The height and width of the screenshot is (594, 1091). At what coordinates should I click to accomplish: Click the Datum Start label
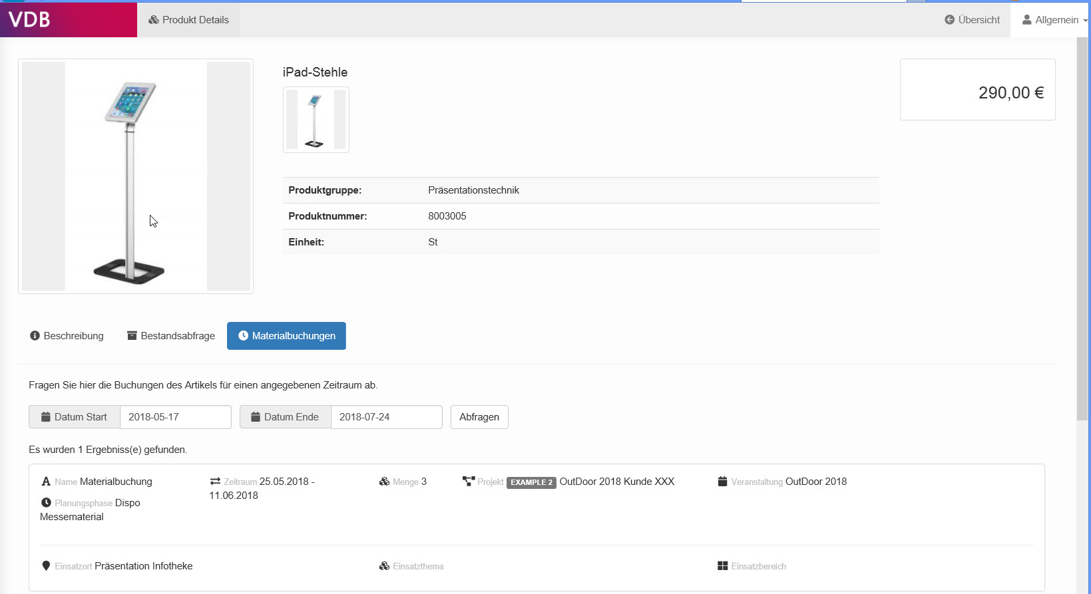81,417
